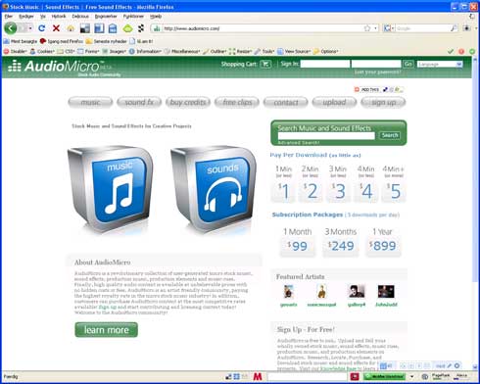Click the site icon beside the URL

[157, 28]
